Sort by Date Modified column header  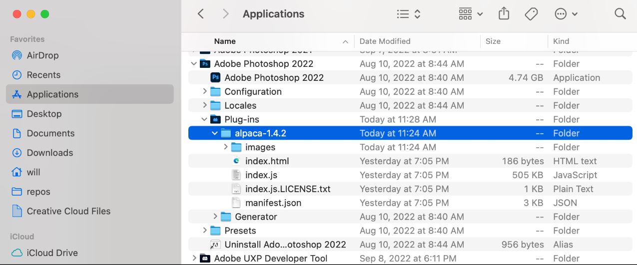coord(385,41)
